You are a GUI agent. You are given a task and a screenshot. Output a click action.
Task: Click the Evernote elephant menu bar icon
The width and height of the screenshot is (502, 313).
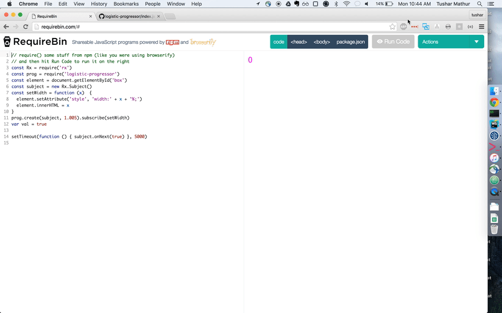click(x=296, y=4)
